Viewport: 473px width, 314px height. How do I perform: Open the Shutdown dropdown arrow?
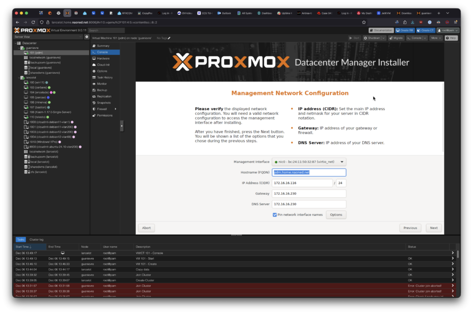click(383, 38)
